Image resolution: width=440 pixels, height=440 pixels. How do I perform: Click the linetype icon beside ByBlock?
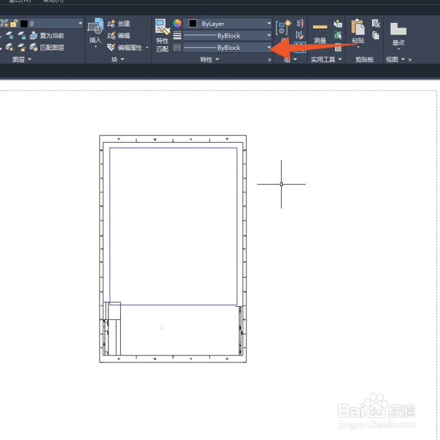point(177,48)
